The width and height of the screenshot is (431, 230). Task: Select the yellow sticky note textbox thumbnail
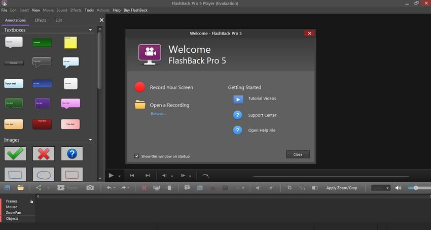70,43
